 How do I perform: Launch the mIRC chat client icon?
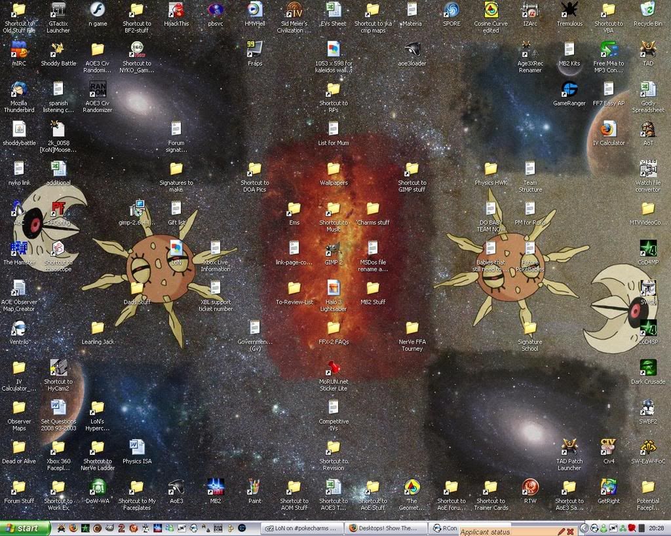click(19, 50)
